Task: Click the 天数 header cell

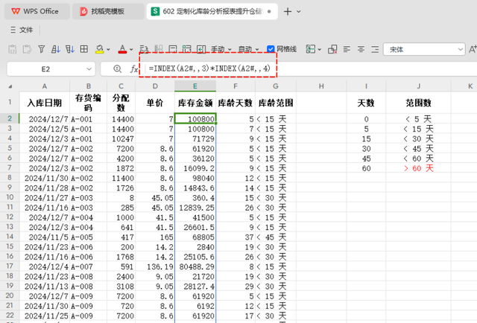Action: (366, 103)
